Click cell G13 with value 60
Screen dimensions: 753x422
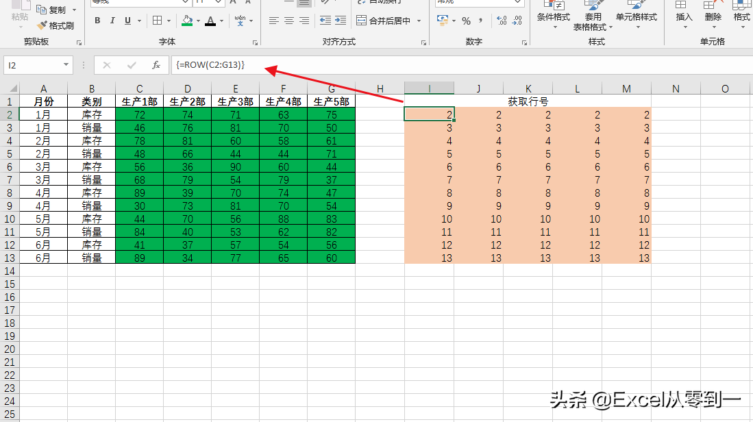click(x=332, y=258)
